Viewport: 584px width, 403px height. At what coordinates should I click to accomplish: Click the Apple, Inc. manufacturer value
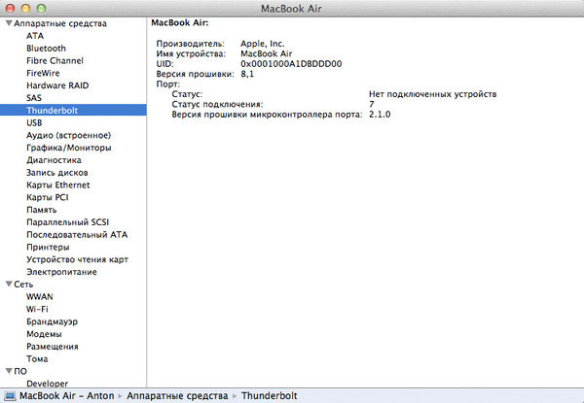click(262, 44)
